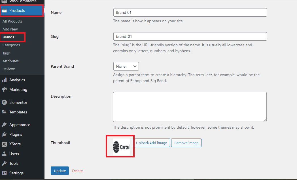Click the 'Slug' field label

(x=54, y=37)
